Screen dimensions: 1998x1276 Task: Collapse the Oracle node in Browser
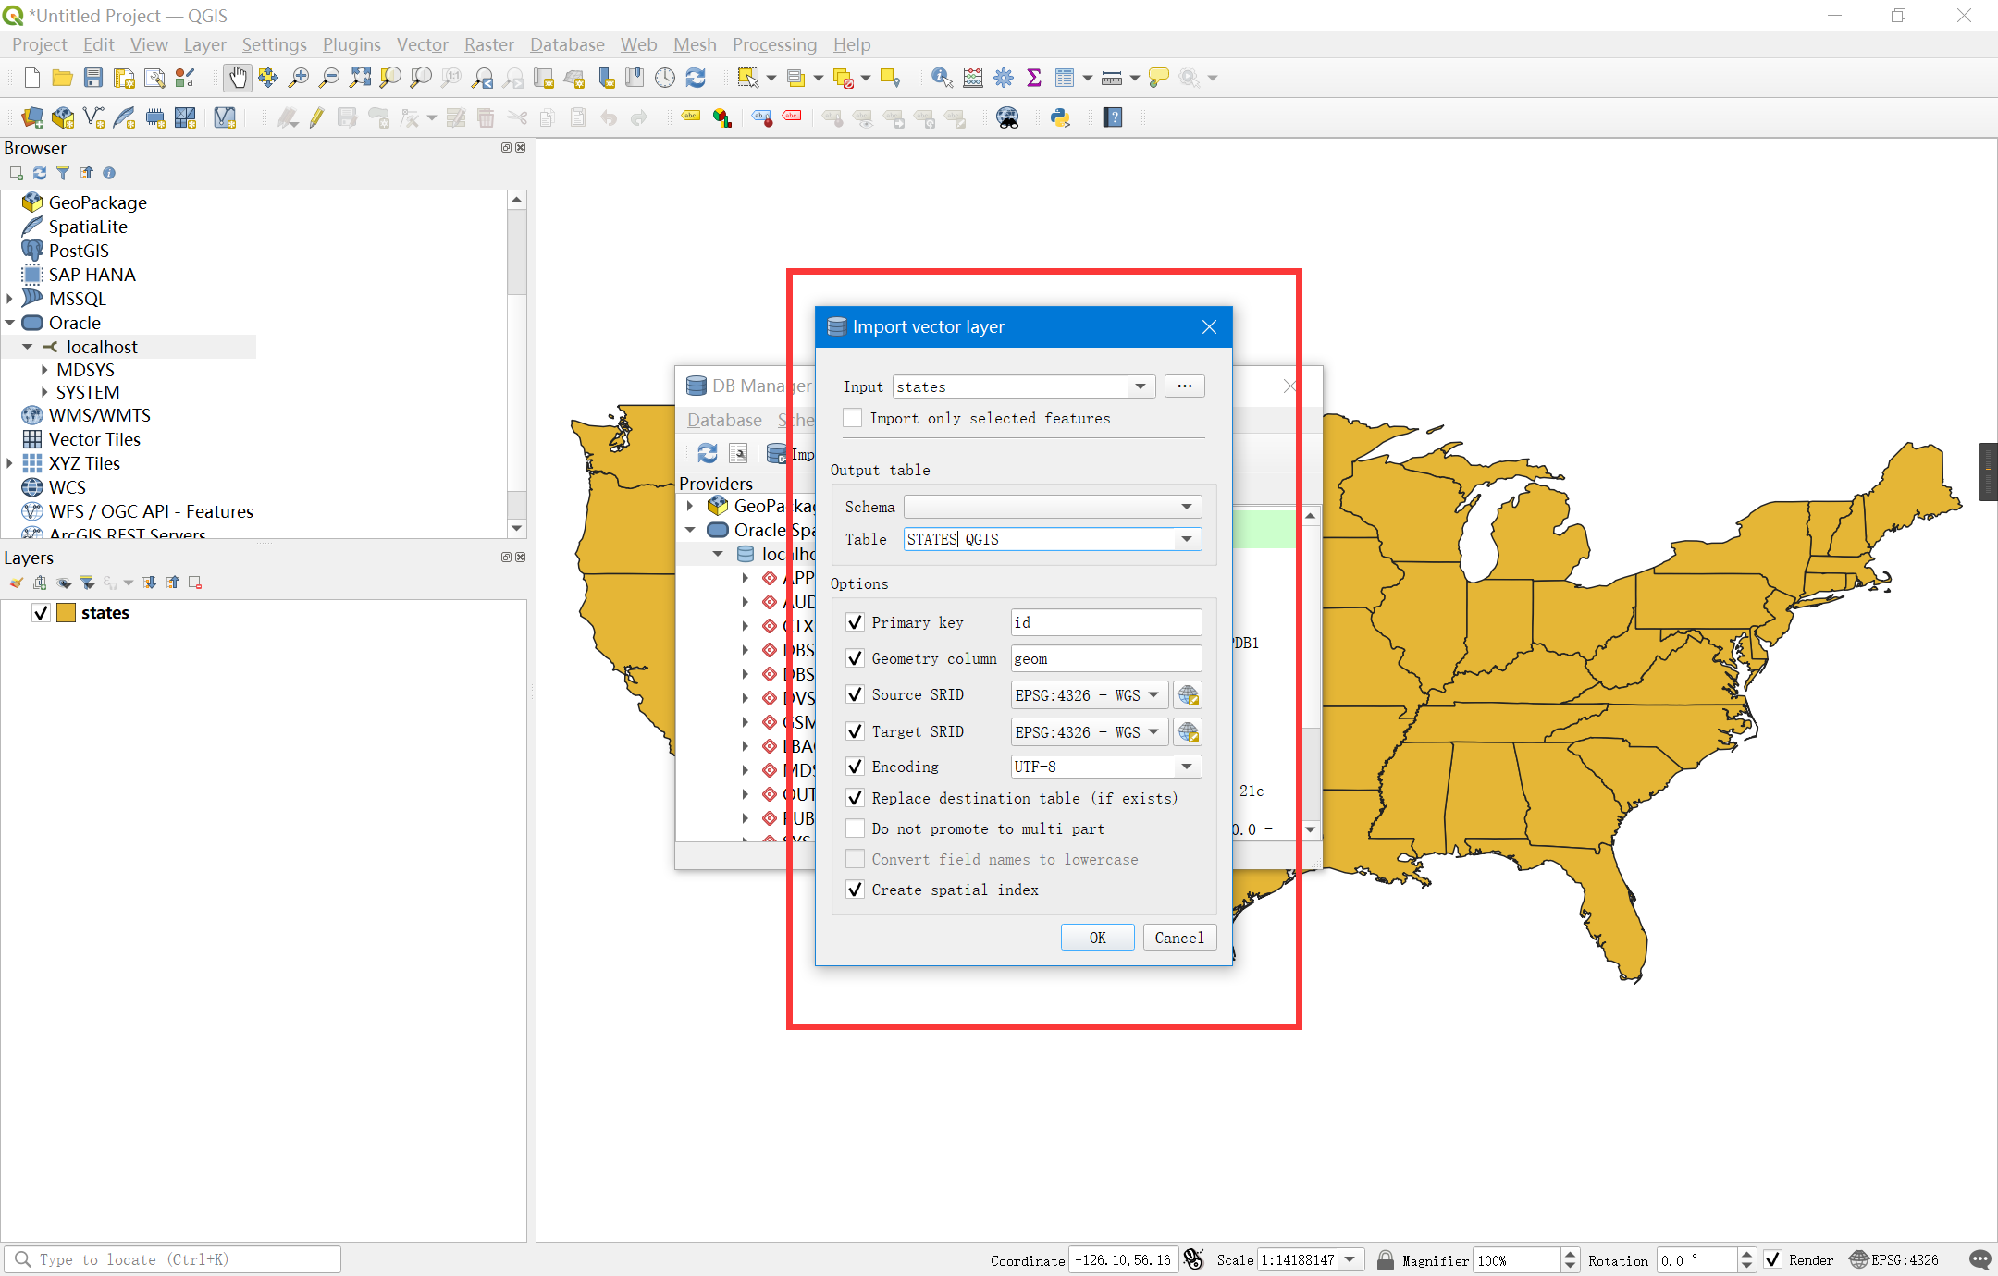point(10,323)
